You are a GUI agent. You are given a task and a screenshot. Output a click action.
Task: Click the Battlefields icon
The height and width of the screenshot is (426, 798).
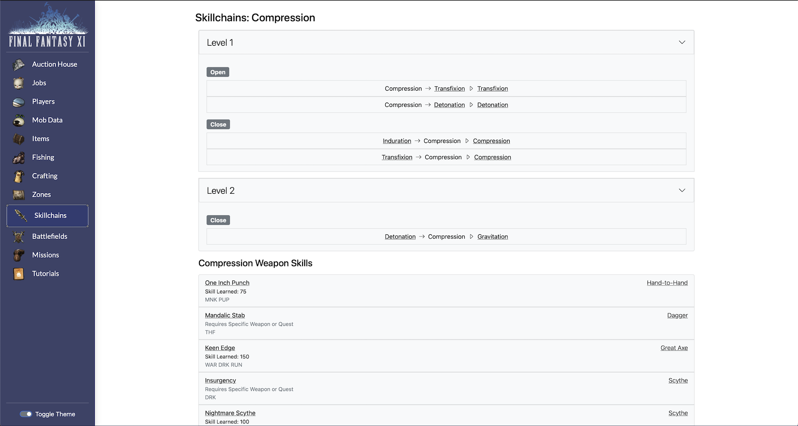pyautogui.click(x=19, y=236)
